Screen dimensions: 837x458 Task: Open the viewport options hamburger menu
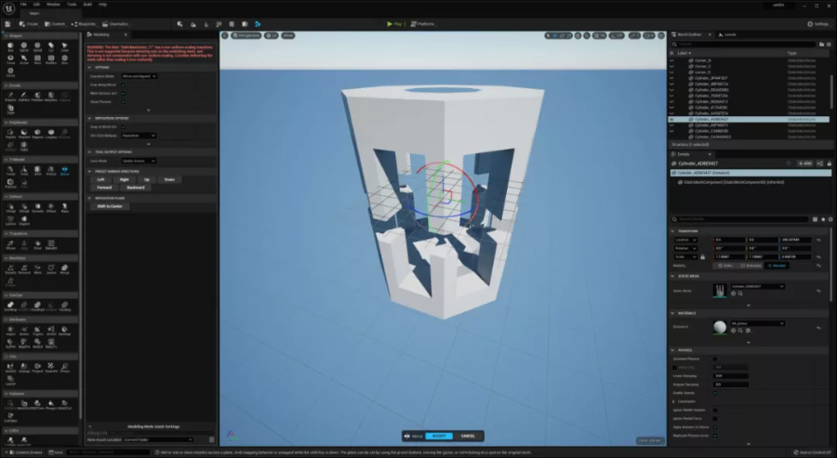225,35
